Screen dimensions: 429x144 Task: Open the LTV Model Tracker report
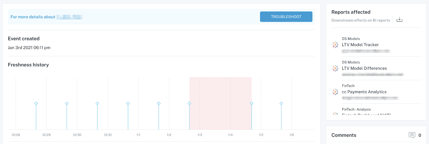point(360,45)
